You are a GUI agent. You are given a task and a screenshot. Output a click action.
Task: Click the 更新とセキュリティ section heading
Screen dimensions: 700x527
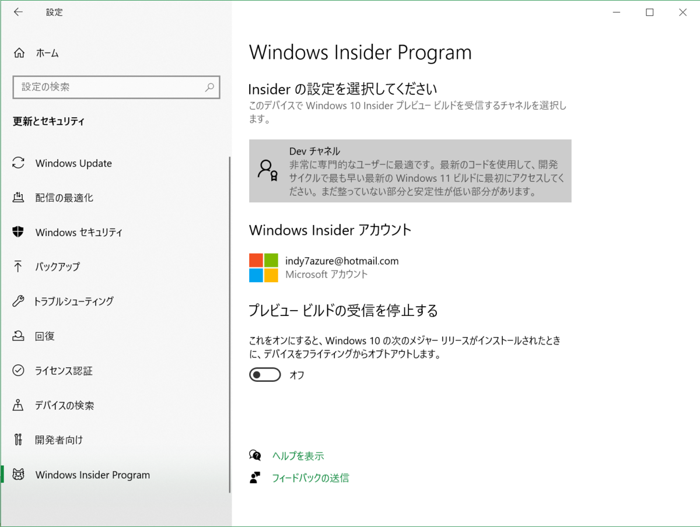pos(48,121)
